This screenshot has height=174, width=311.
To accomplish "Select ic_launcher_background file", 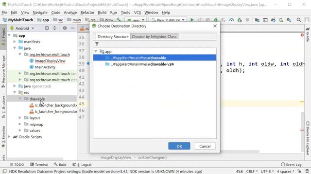I will [x=56, y=105].
